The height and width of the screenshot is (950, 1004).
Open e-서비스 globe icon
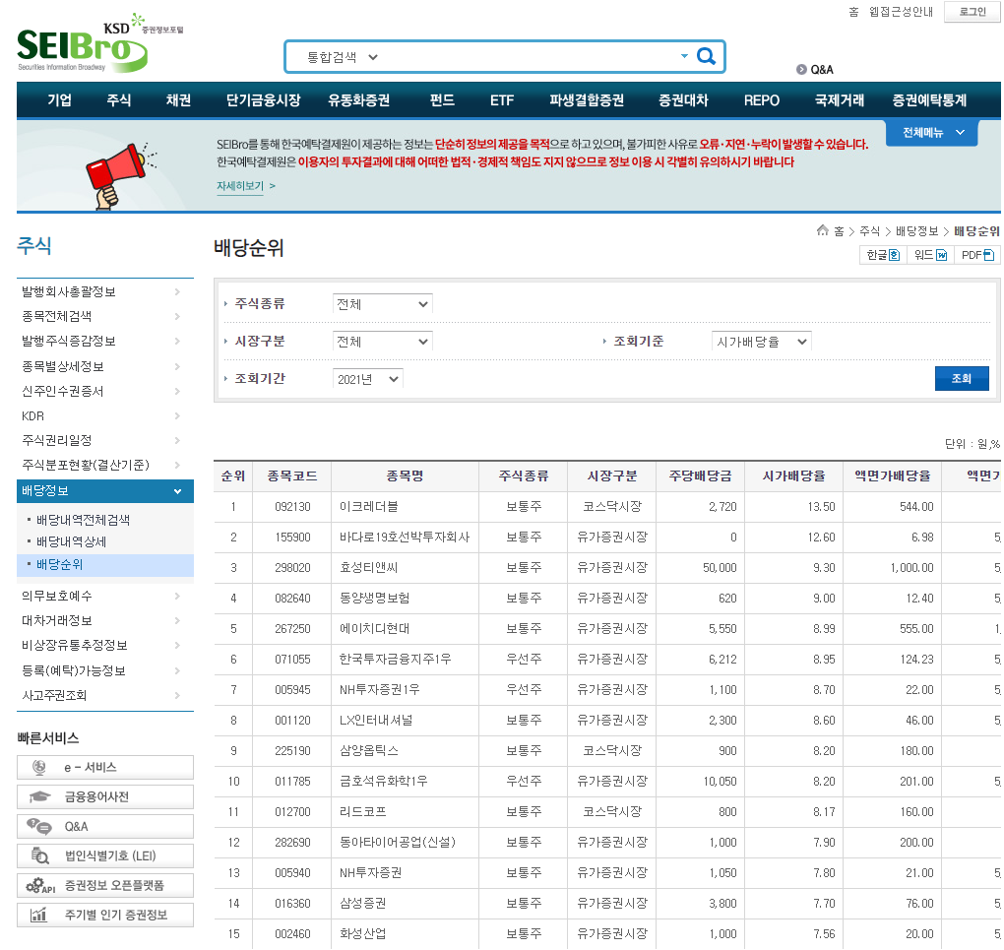click(x=39, y=767)
